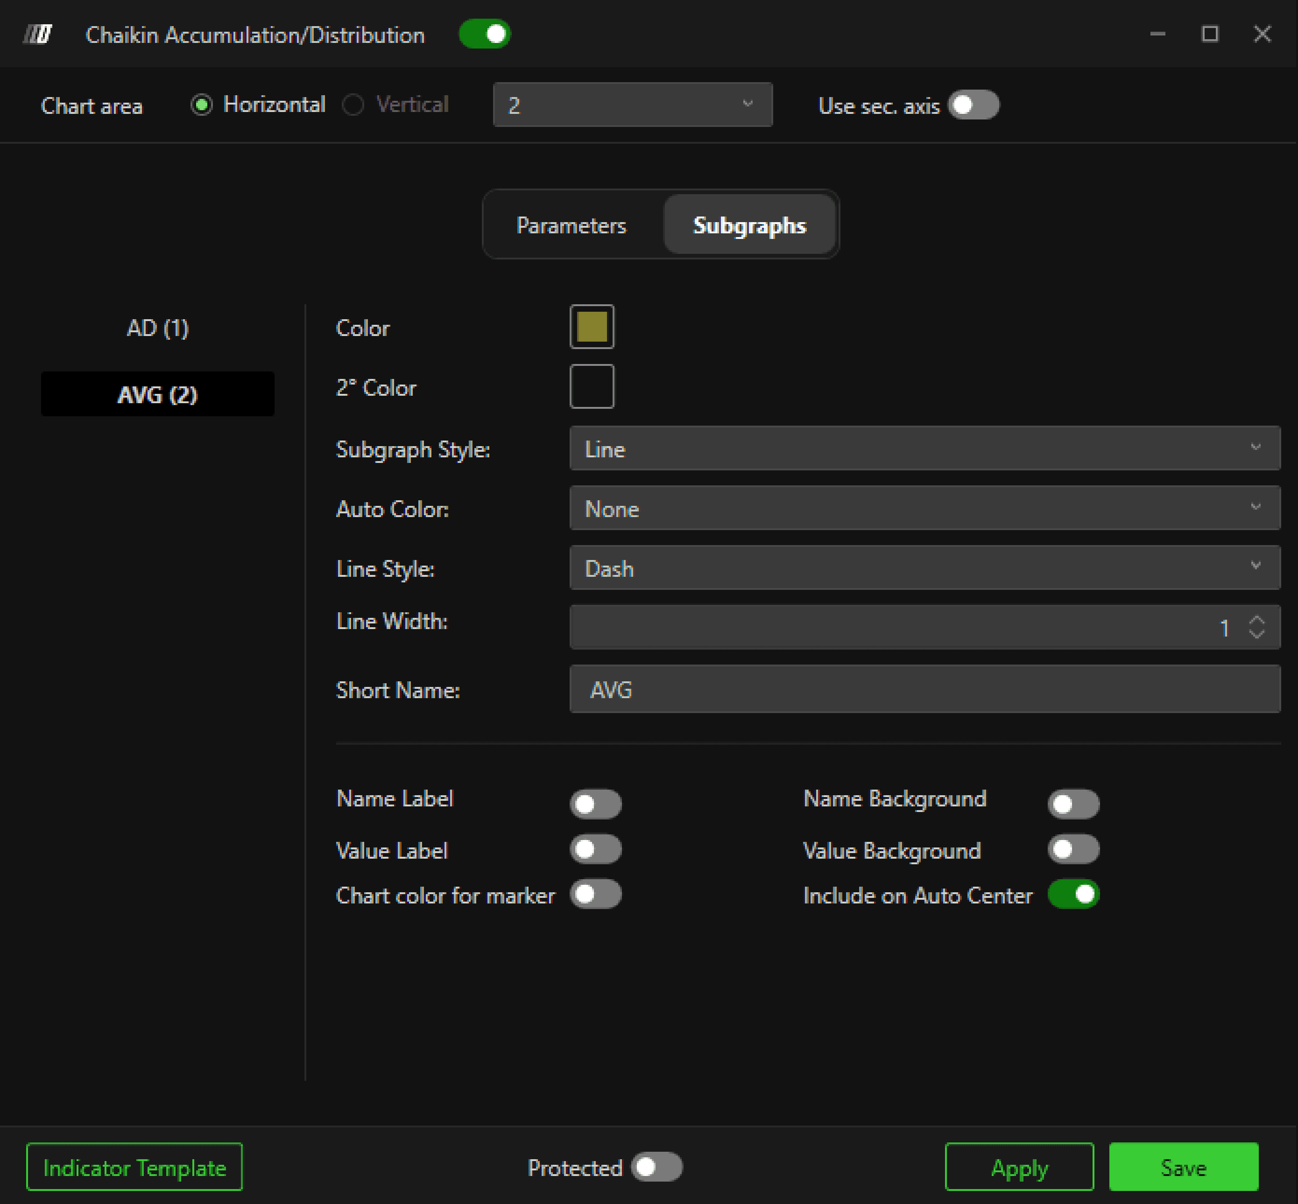Viewport: 1298px width, 1204px height.
Task: Enable the Use sec. axis toggle
Action: click(973, 105)
